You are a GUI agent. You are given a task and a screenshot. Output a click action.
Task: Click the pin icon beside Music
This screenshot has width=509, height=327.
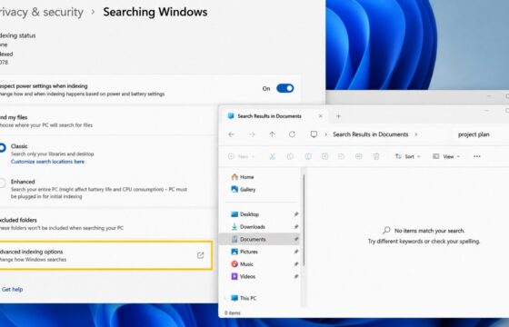pos(296,263)
